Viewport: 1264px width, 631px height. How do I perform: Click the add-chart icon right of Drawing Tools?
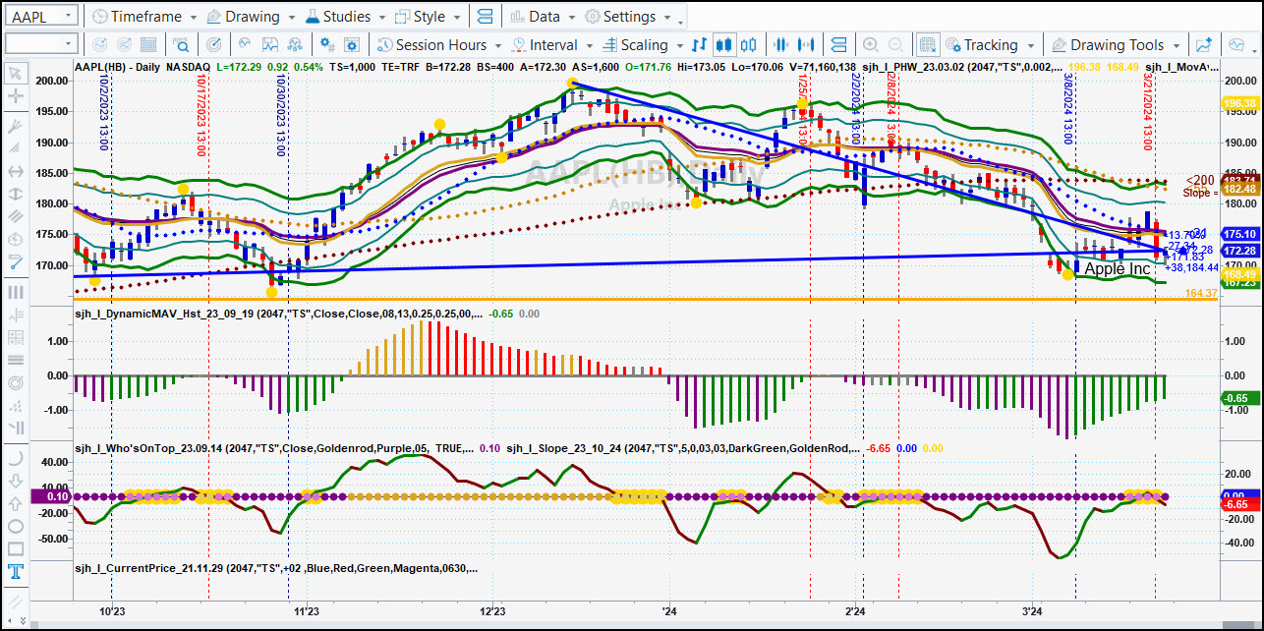(1203, 45)
